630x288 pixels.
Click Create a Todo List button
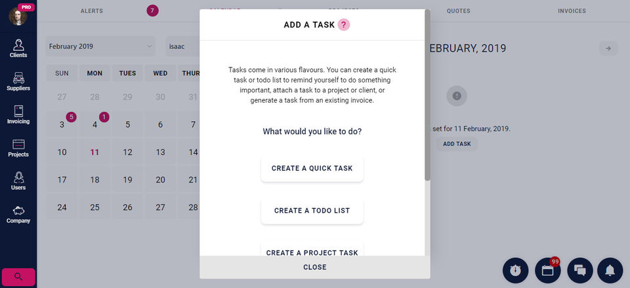tap(312, 211)
